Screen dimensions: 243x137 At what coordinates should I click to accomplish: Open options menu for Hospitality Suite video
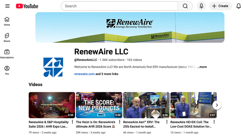coord(72,122)
